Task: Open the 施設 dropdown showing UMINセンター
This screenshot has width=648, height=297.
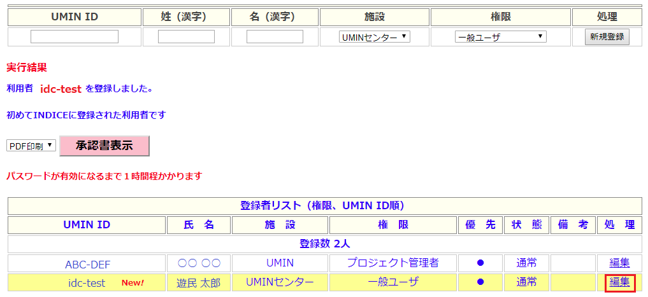Action: (x=375, y=37)
